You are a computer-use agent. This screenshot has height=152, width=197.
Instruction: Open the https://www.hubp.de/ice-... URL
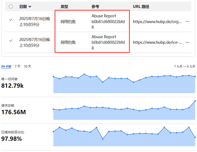click(157, 43)
